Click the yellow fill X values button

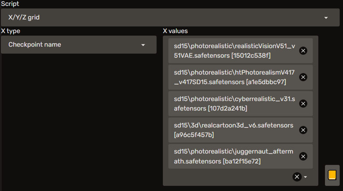tap(332, 175)
